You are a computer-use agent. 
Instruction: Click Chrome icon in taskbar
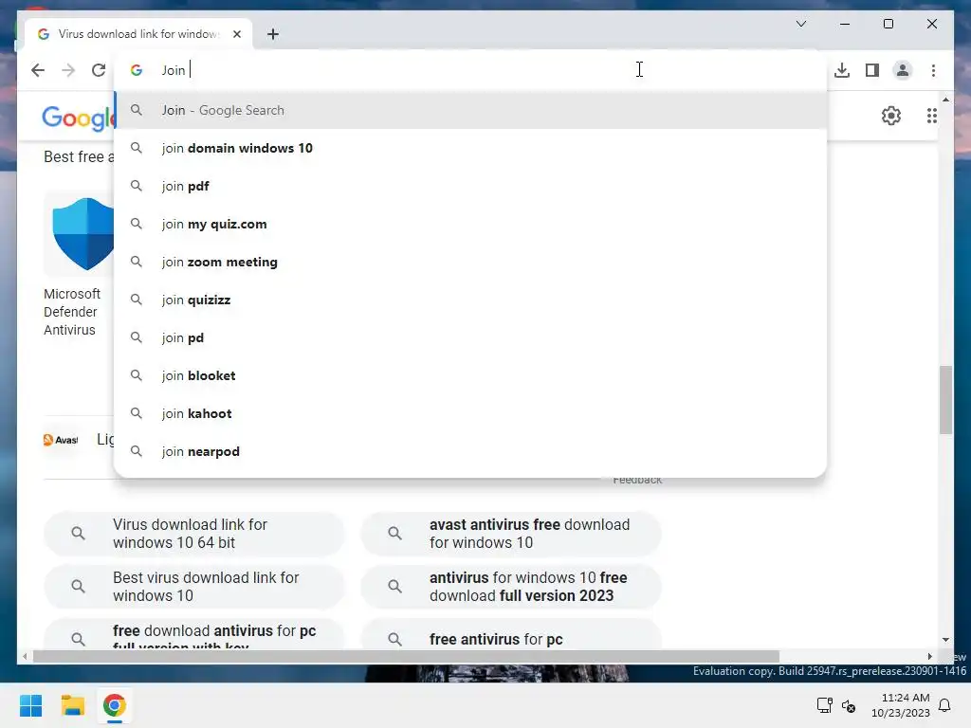pos(114,705)
